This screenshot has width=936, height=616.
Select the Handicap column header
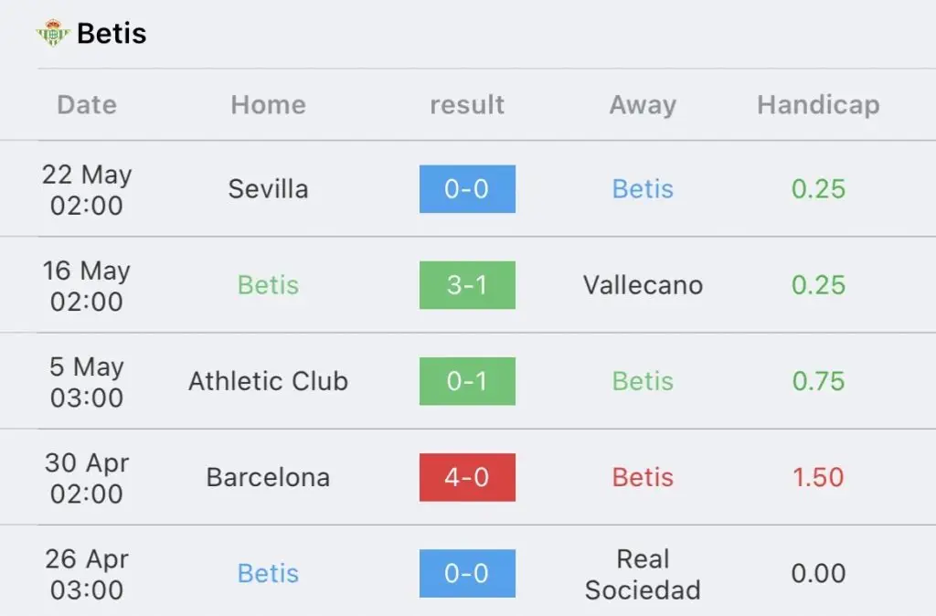818,105
